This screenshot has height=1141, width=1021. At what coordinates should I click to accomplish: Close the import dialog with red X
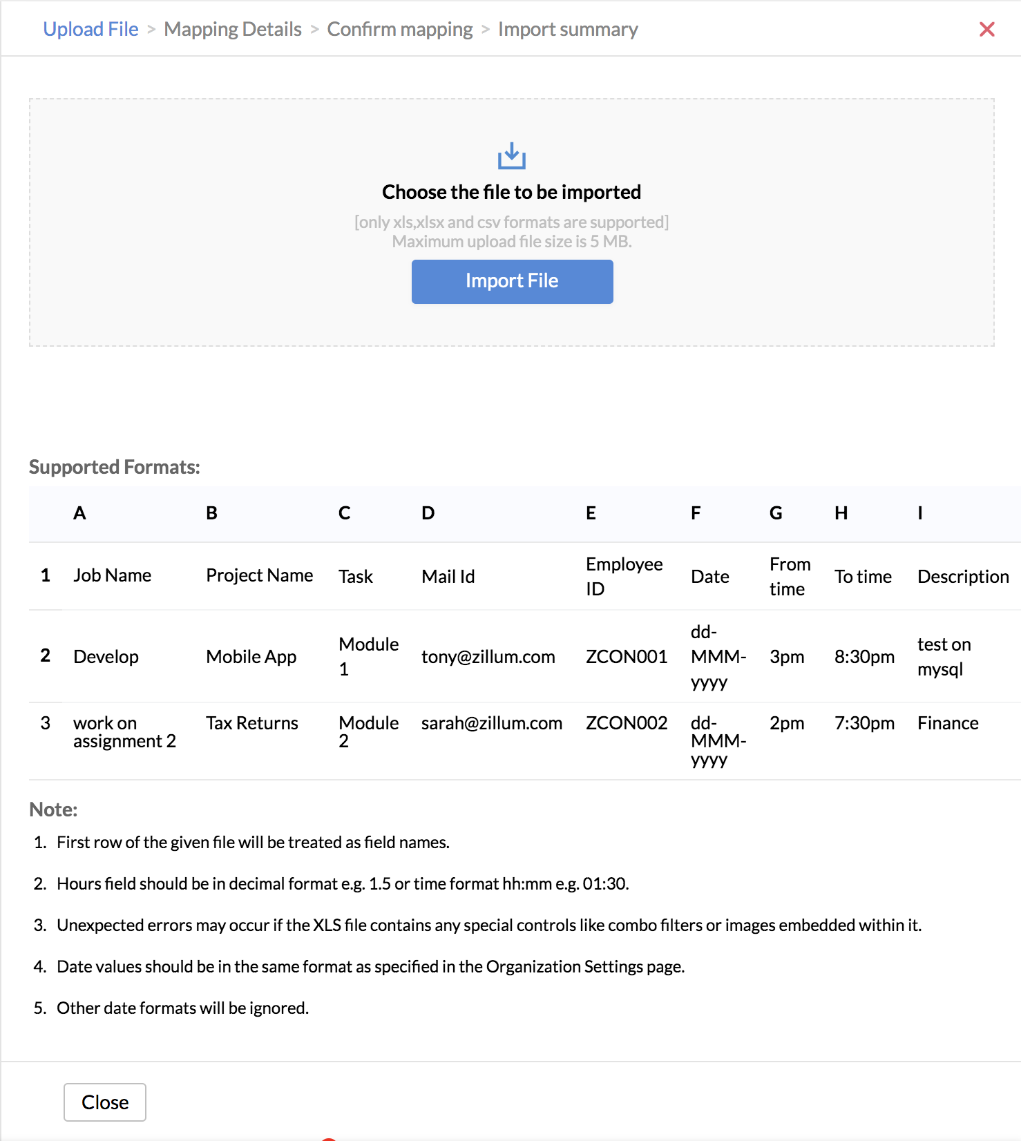pos(986,29)
